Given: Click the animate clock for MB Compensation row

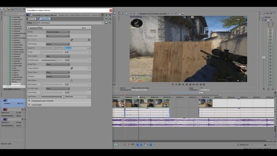Looking at the screenshot, I should coord(89,84).
